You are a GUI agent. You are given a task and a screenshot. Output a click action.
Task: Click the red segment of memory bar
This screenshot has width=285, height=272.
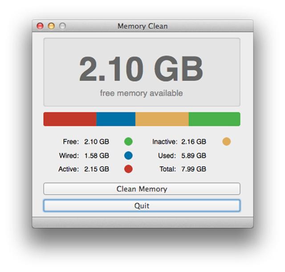(x=70, y=119)
